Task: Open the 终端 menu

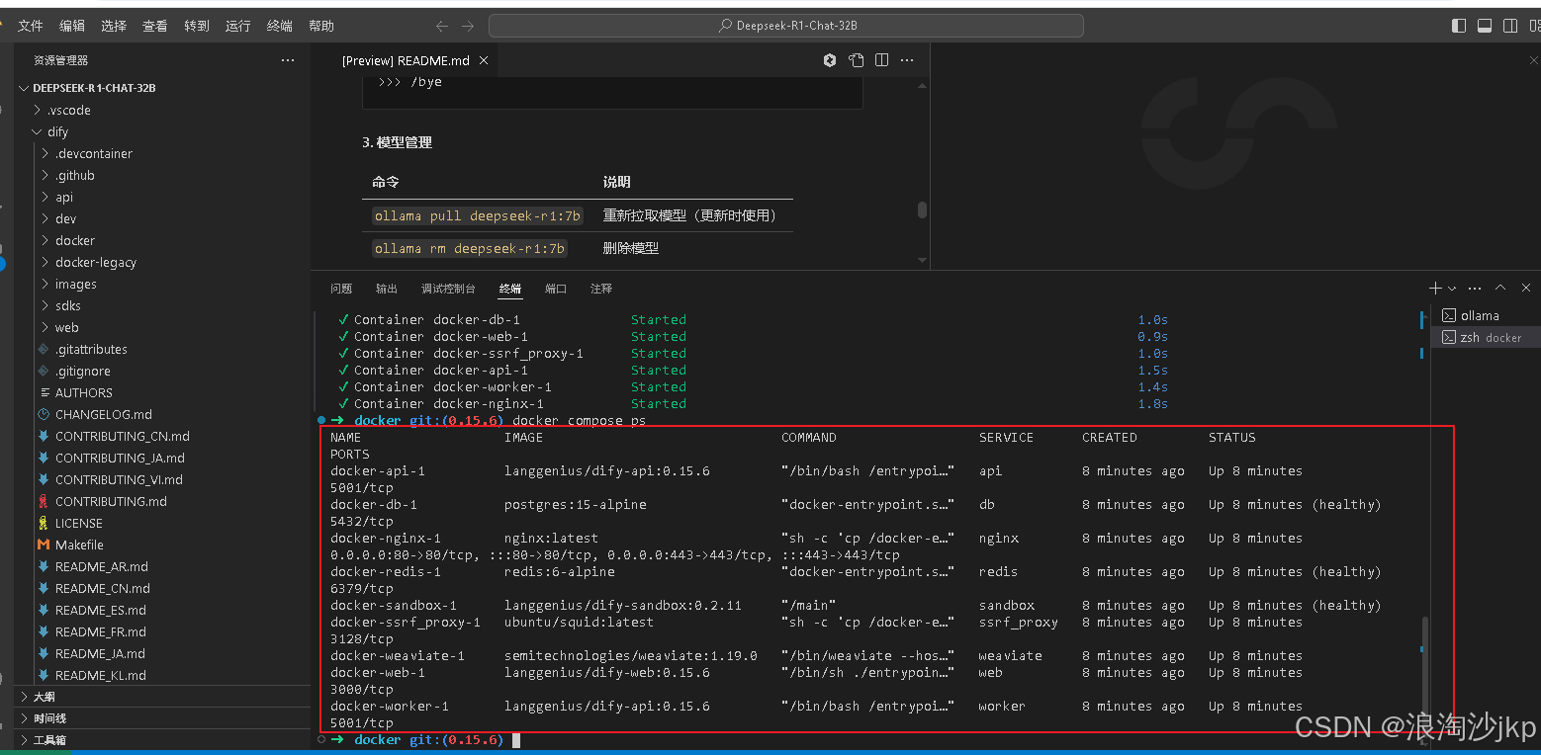Action: [280, 27]
